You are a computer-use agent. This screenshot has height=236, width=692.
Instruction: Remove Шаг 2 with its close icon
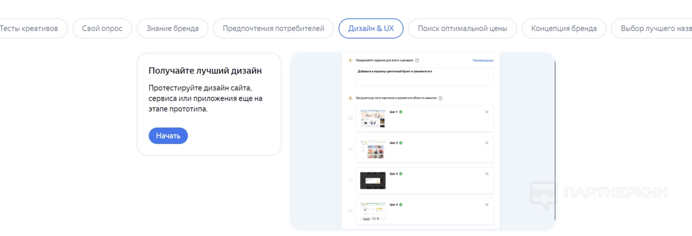[x=487, y=143]
